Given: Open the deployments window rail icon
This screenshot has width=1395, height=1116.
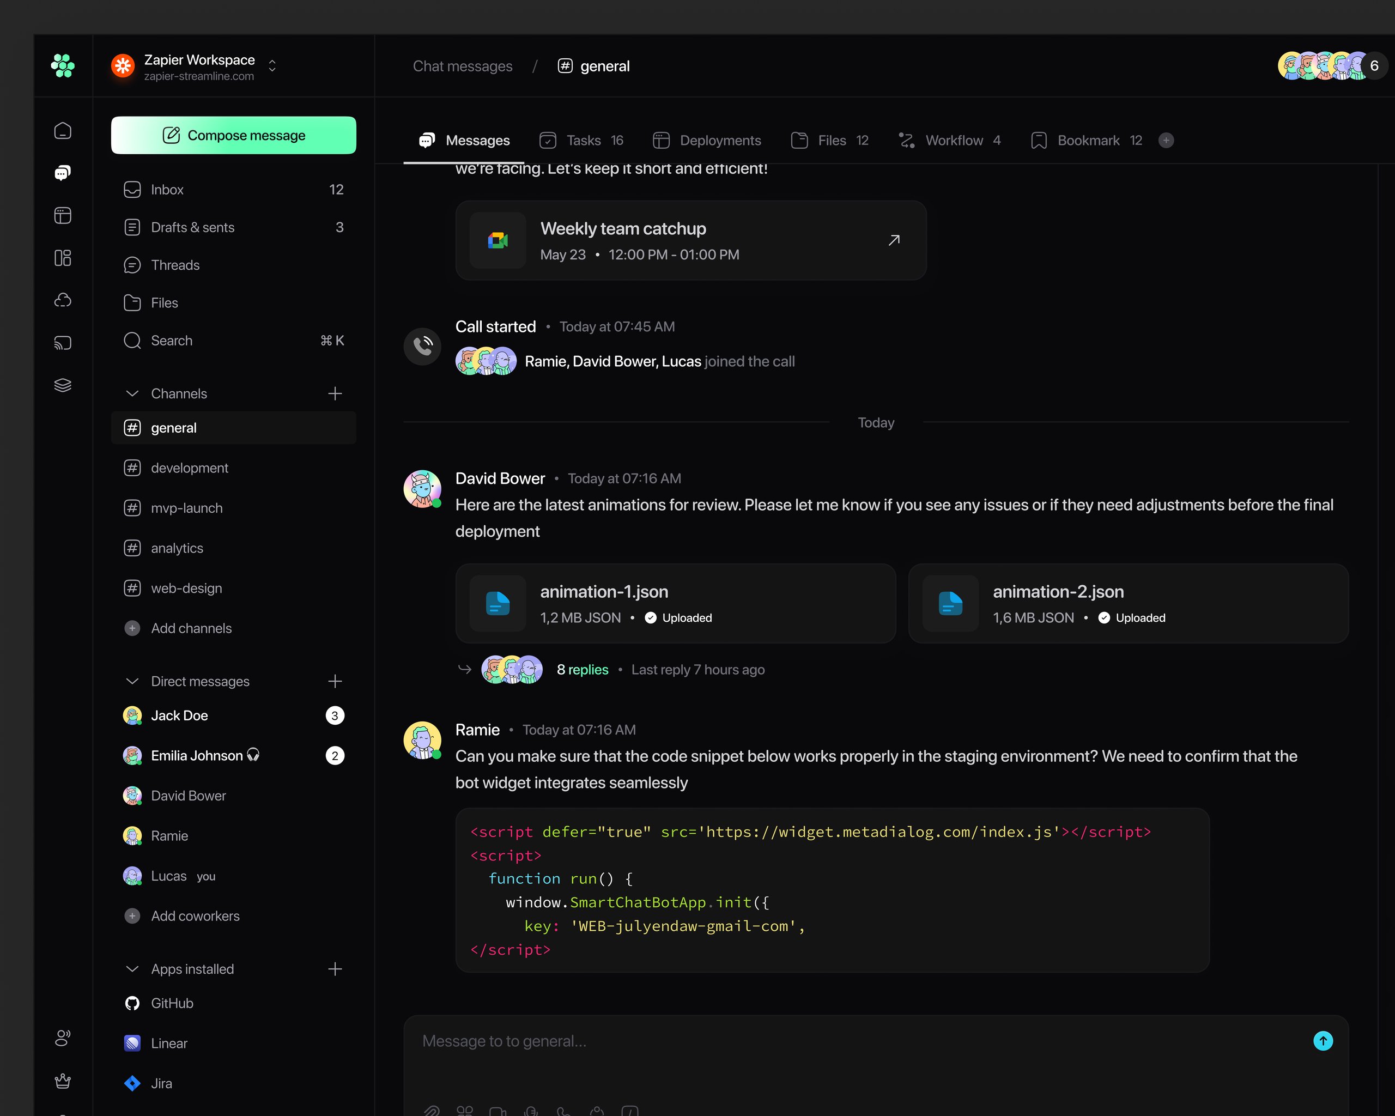Looking at the screenshot, I should [63, 215].
